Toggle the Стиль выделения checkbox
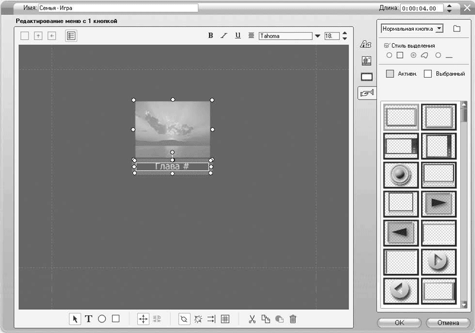This screenshot has width=475, height=333. point(387,45)
